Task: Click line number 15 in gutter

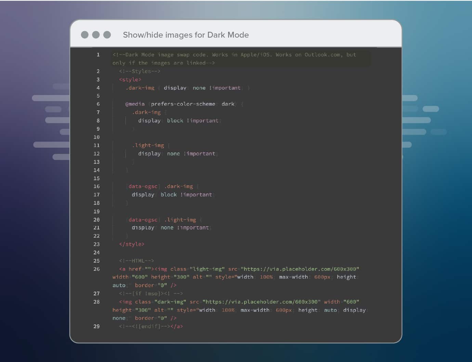Action: tap(96, 178)
